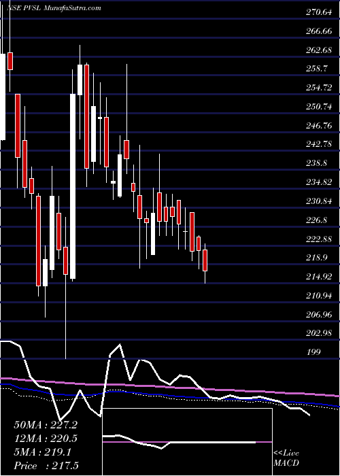This screenshot has height=476, width=340.
Task: Click the 12MA : 220.5 readout
Action: click(x=46, y=439)
